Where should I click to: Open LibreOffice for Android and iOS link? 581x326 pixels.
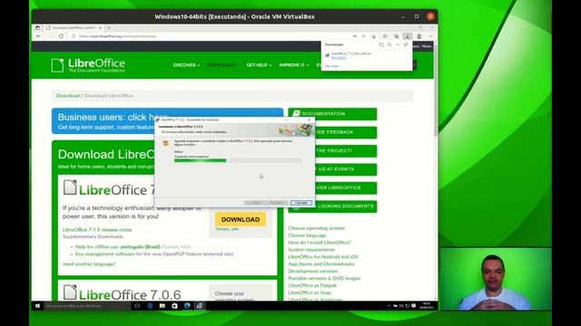click(323, 257)
